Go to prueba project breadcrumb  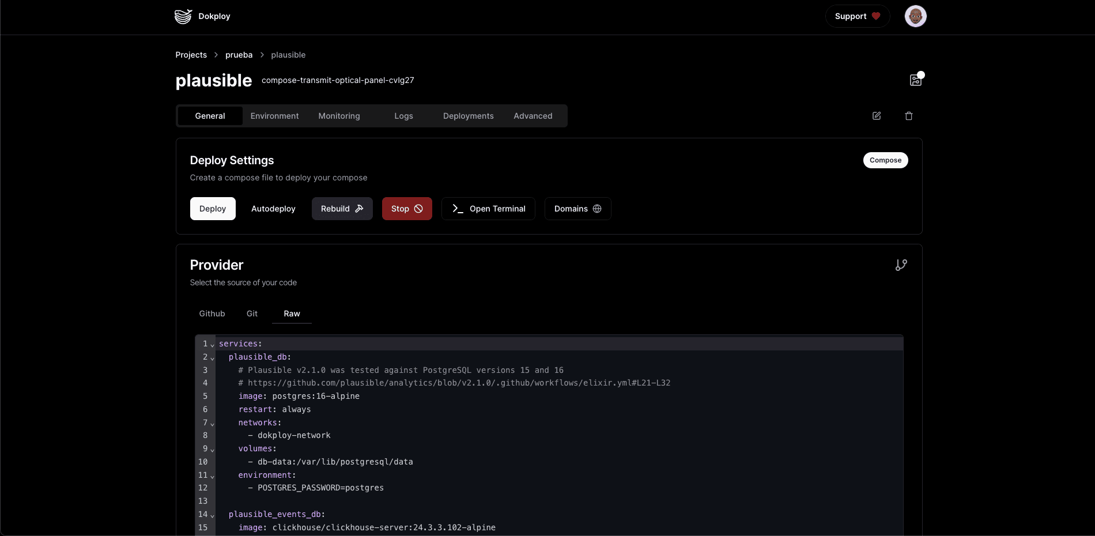[239, 55]
